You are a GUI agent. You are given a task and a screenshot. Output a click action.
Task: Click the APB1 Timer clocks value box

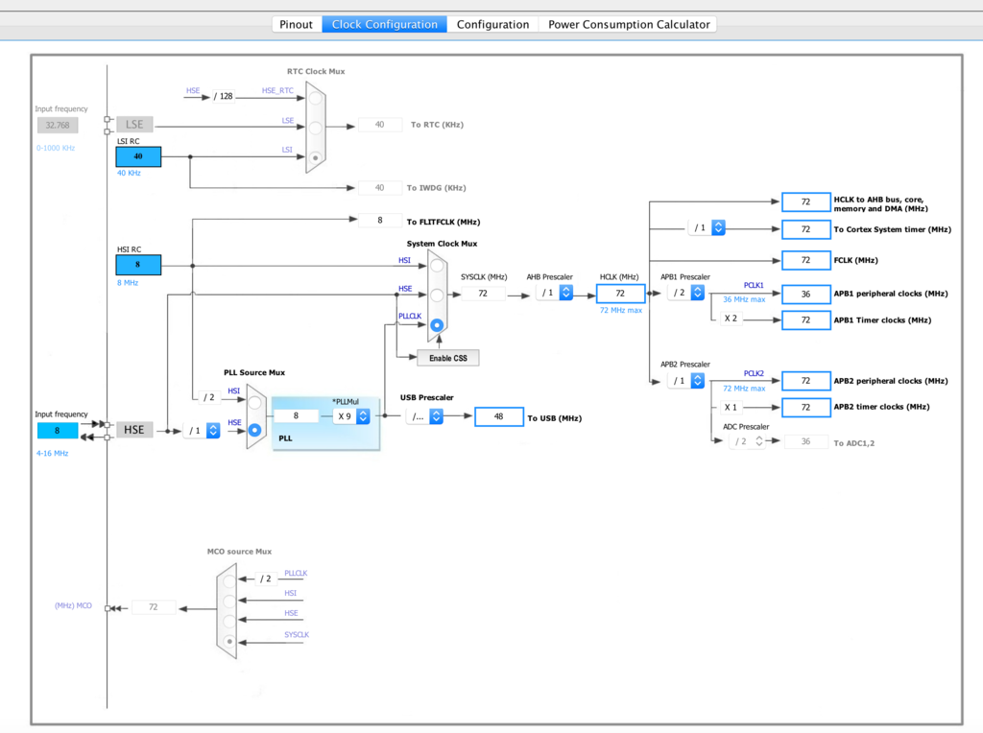806,320
